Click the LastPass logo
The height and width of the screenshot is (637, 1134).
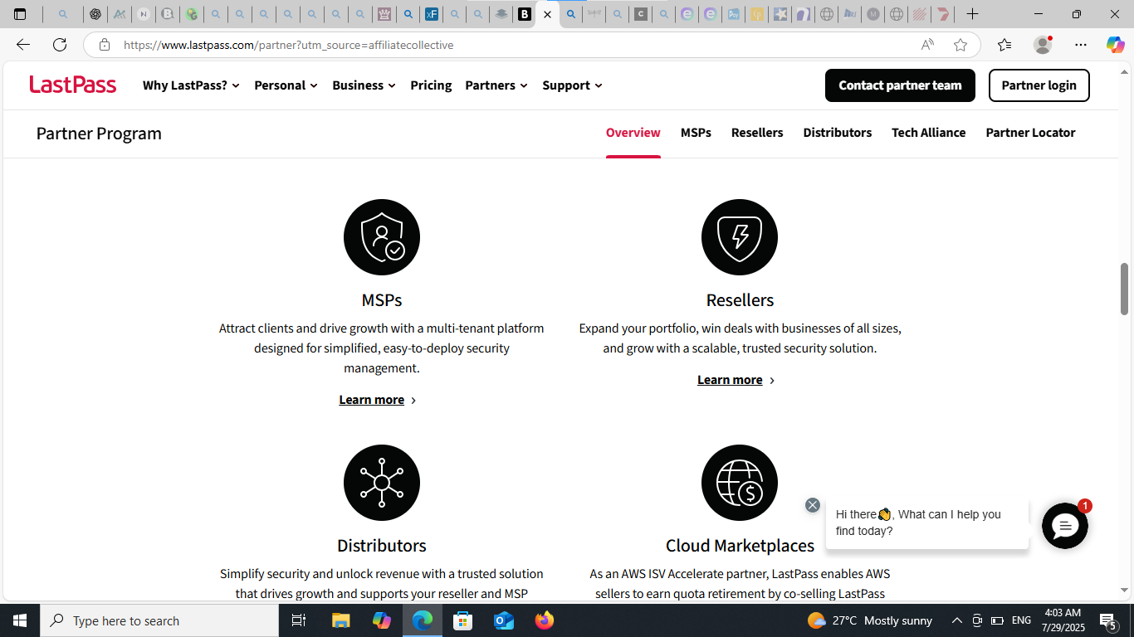click(x=73, y=85)
